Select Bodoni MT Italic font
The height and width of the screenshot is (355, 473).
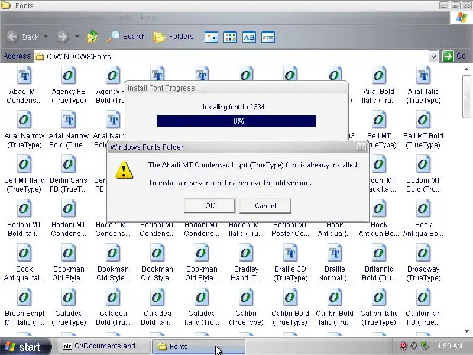(246, 231)
